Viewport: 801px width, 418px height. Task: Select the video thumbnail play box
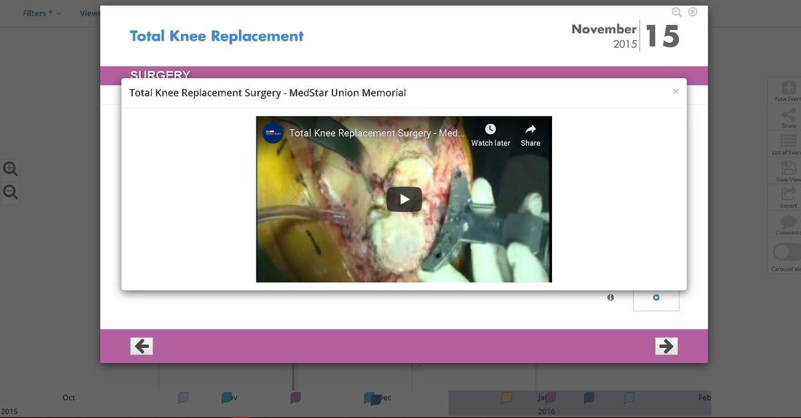pyautogui.click(x=656, y=298)
